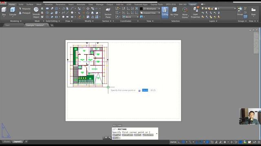Click the dynamic input Y coordinate field
Screen dimensions: 261x146
[153, 90]
